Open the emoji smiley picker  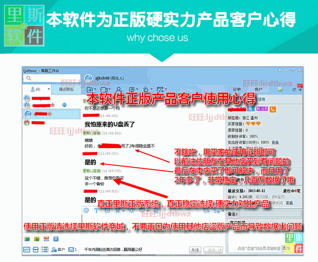[x=86, y=210]
